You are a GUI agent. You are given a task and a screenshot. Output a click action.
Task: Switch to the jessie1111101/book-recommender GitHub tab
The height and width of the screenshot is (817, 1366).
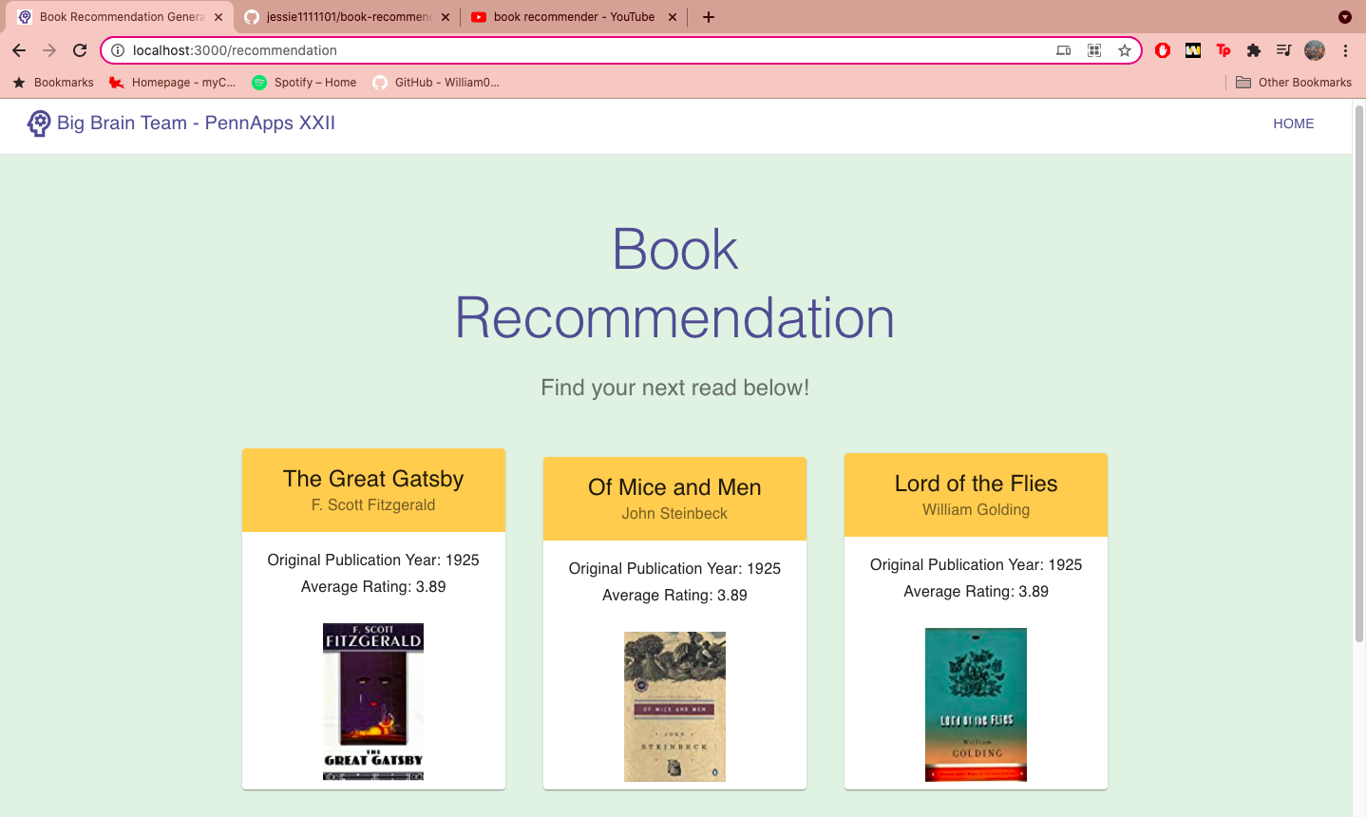pyautogui.click(x=347, y=17)
